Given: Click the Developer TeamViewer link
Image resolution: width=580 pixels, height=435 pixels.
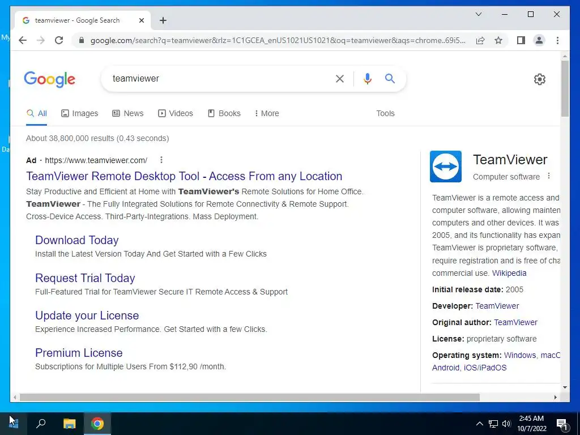Looking at the screenshot, I should coord(497,306).
